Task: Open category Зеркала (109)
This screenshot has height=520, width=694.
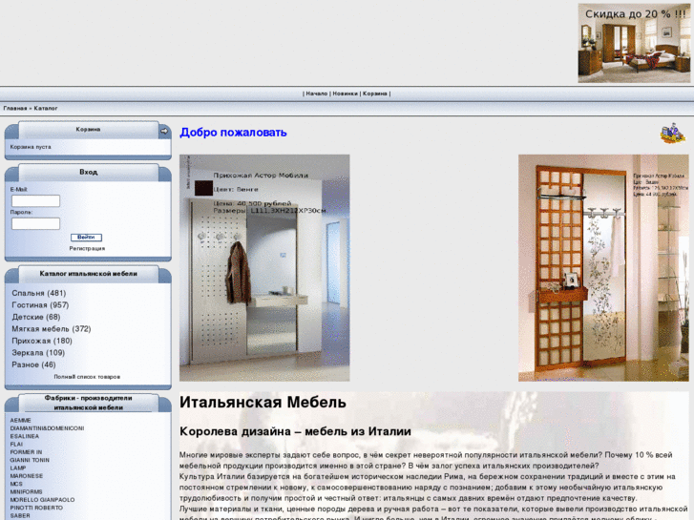Action: tap(38, 353)
